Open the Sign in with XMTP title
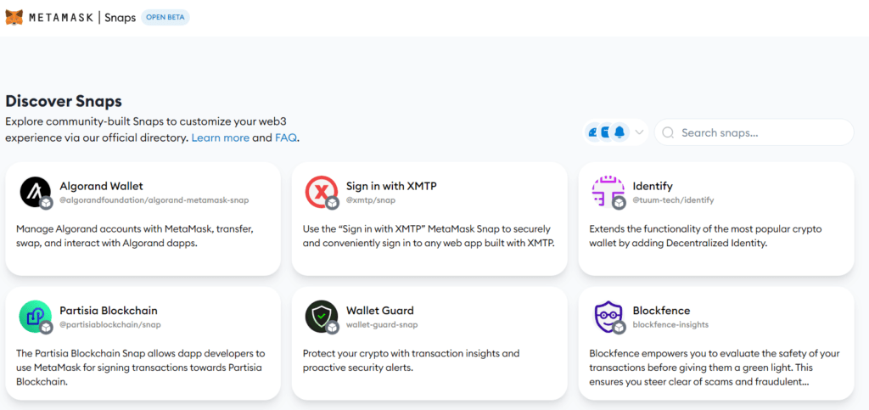Image resolution: width=869 pixels, height=410 pixels. [x=391, y=186]
